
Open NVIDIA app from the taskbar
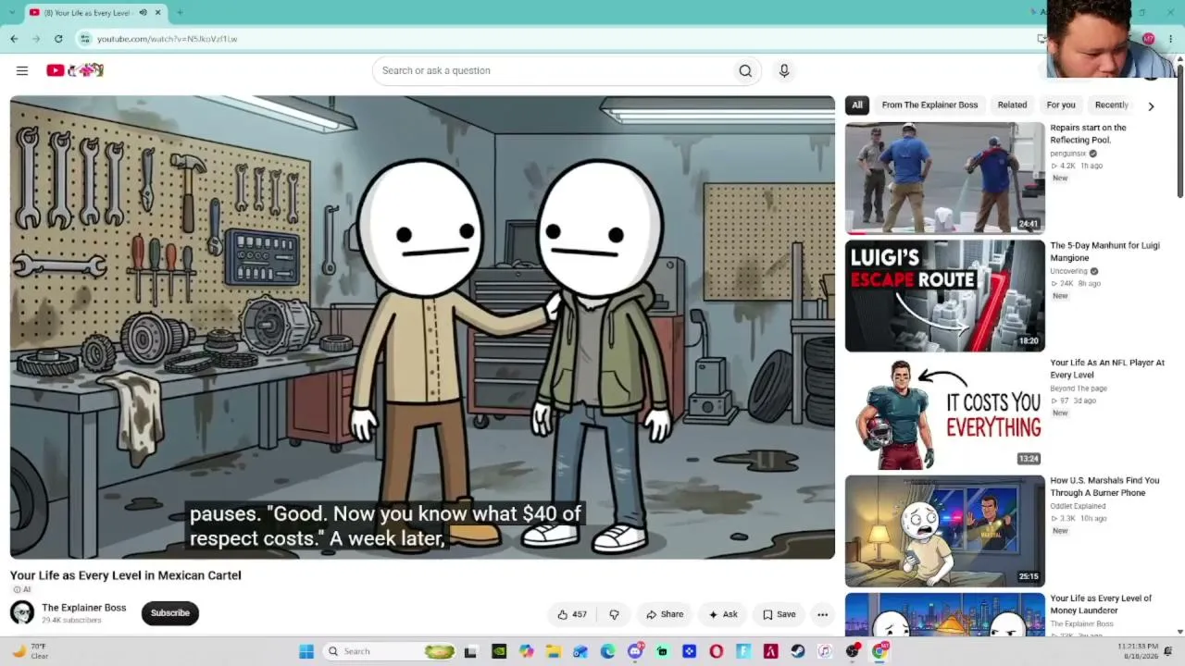499,651
